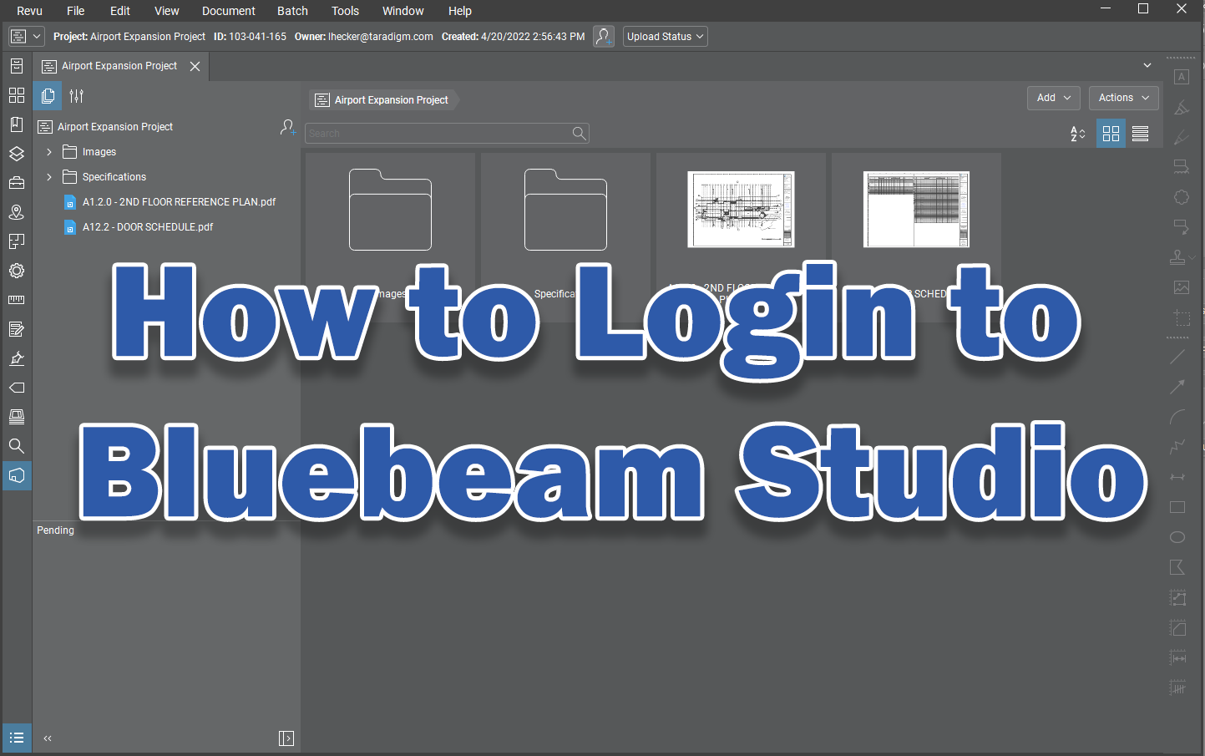Click the attendee icon beside Upload Status

coord(604,37)
